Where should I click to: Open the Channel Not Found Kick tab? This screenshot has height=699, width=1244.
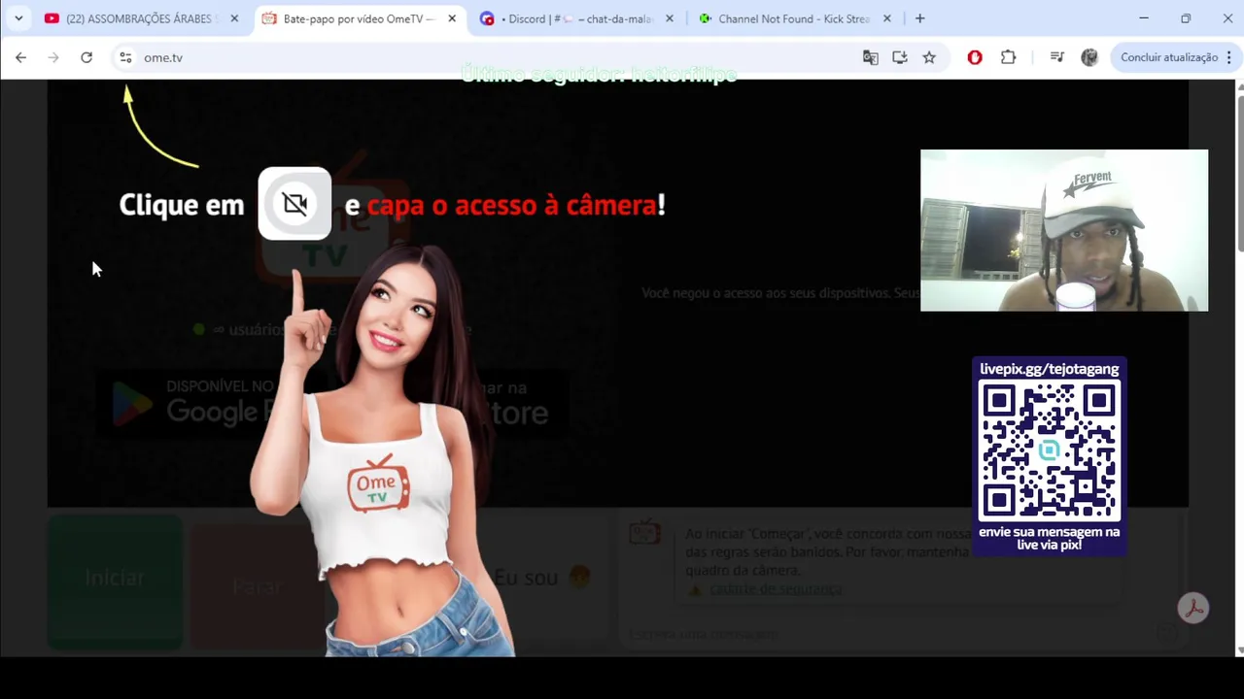[x=797, y=18]
